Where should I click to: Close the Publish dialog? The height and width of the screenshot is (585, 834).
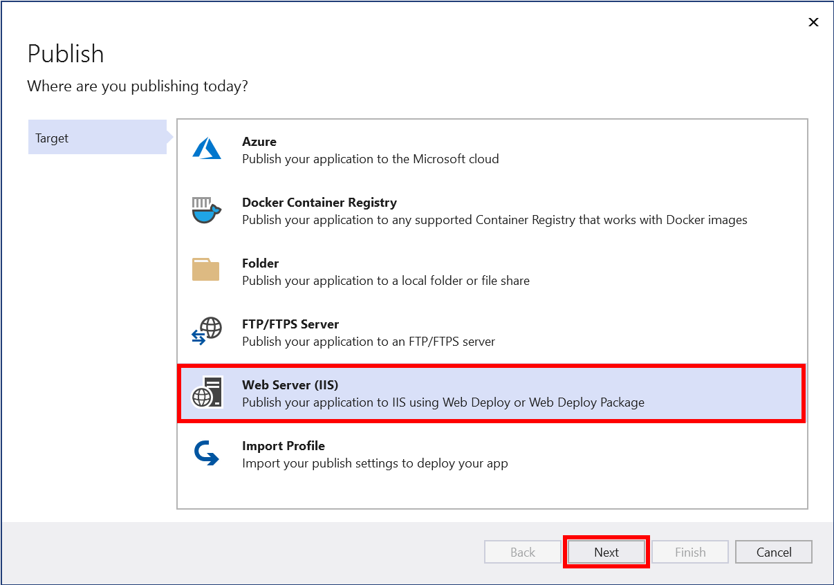[813, 22]
